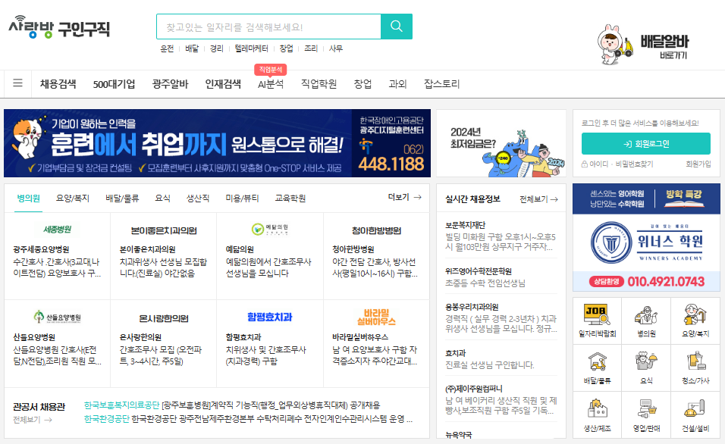Open the (주)제이주원컴퍼니 listing

point(501,399)
